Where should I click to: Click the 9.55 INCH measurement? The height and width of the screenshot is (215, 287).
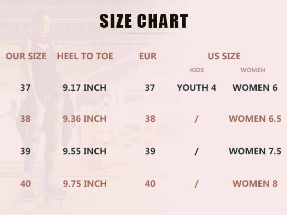(x=85, y=151)
